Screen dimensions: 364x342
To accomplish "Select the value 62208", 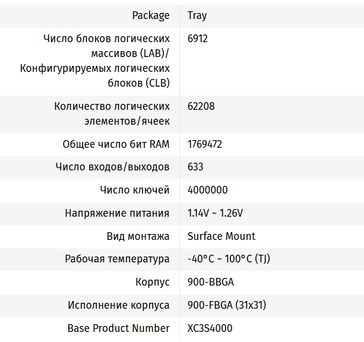I will (x=201, y=107).
